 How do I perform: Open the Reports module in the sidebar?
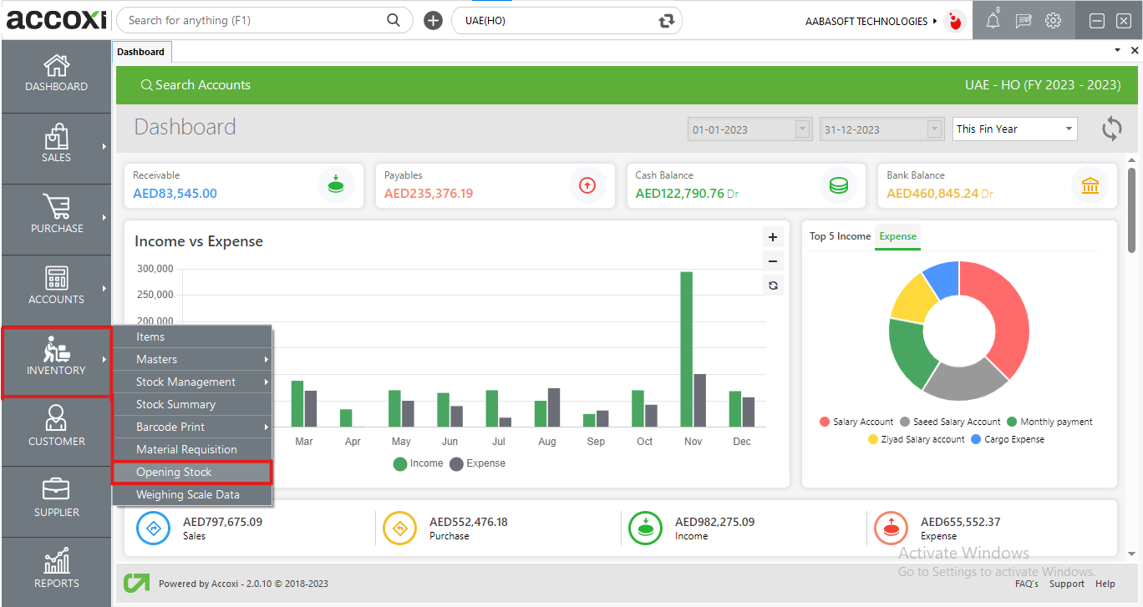[x=56, y=569]
